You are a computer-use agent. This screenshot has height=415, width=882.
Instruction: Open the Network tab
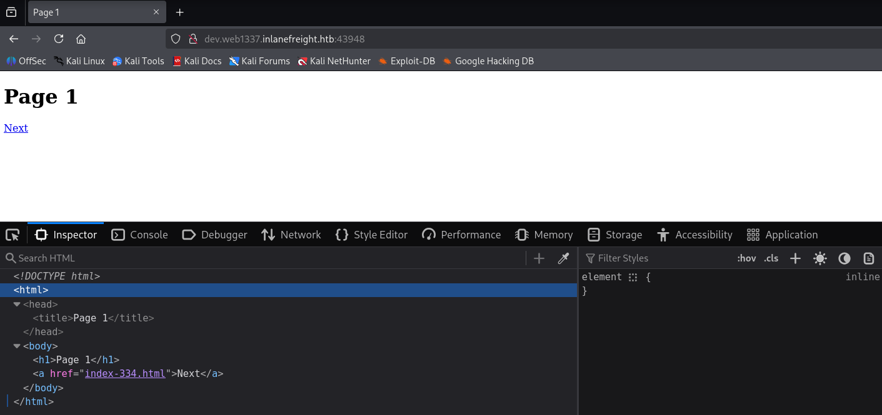click(291, 235)
